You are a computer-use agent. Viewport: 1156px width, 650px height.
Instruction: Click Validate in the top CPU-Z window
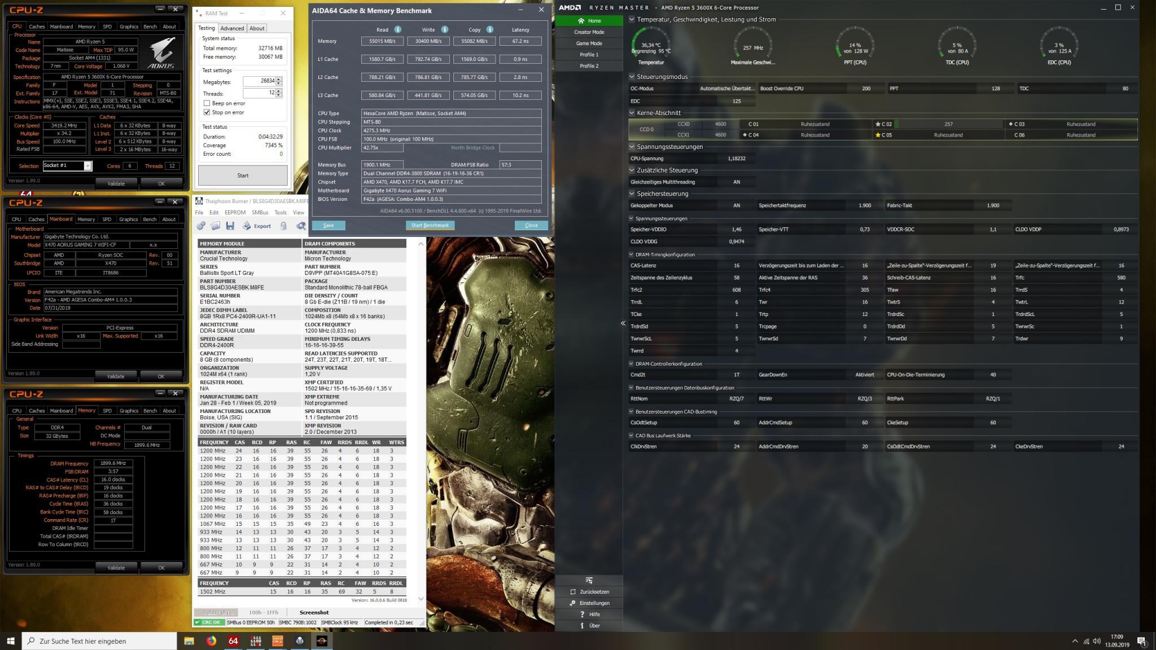pyautogui.click(x=116, y=183)
